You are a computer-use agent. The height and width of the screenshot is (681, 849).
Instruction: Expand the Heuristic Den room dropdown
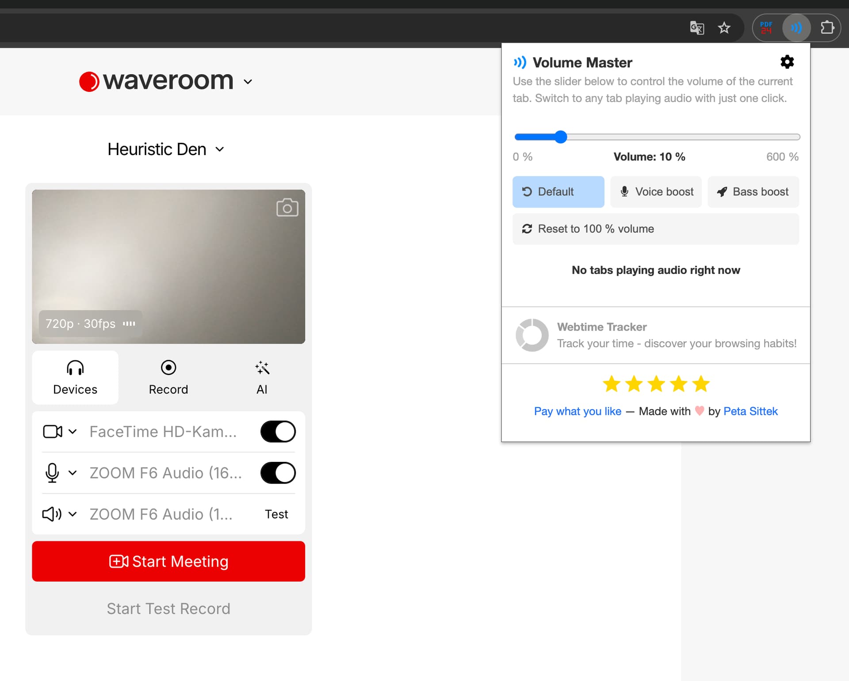tap(220, 149)
